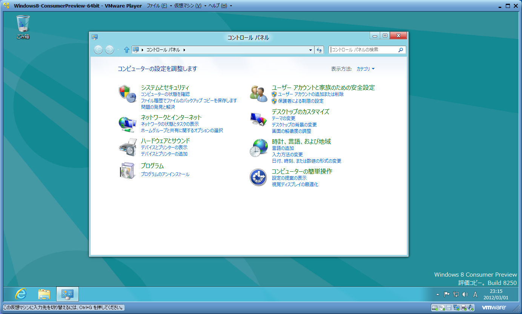The height and width of the screenshot is (314, 522).
Task: Open 日付、時刻、または数値の形式の変更 link
Action: pyautogui.click(x=307, y=161)
